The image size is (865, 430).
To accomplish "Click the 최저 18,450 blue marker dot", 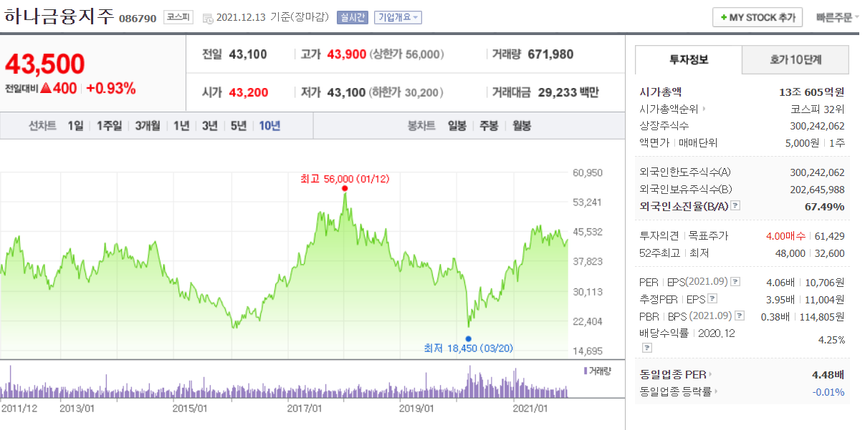I will point(468,339).
